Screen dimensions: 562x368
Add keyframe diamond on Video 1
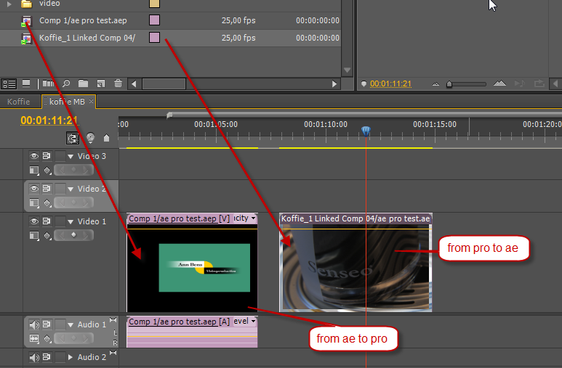coord(73,235)
